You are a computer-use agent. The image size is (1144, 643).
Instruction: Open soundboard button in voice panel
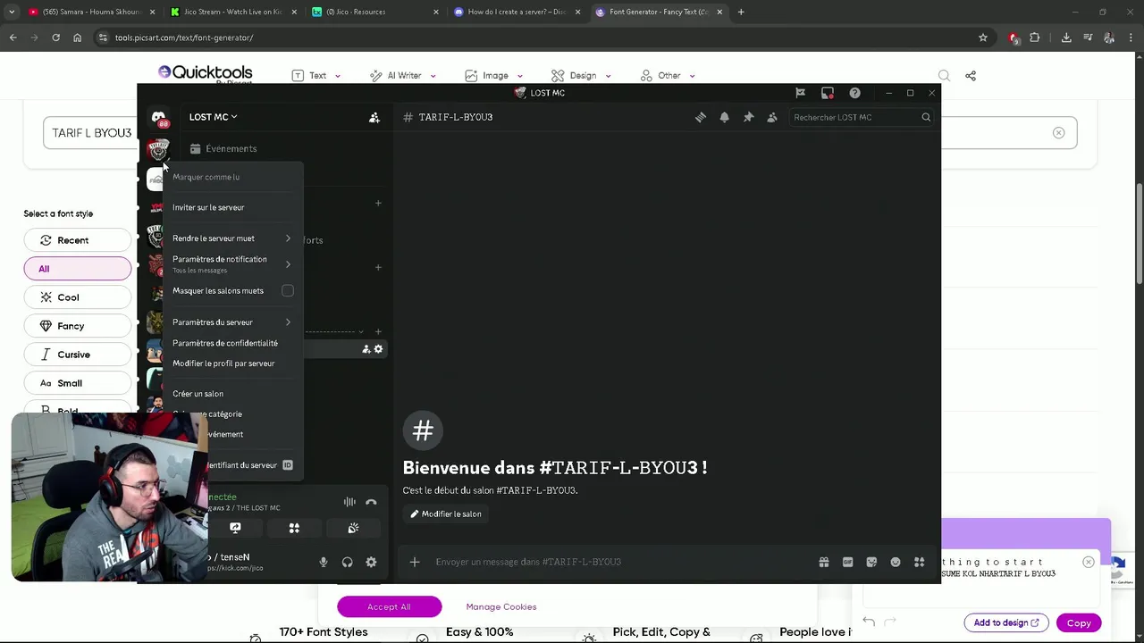[x=353, y=528]
